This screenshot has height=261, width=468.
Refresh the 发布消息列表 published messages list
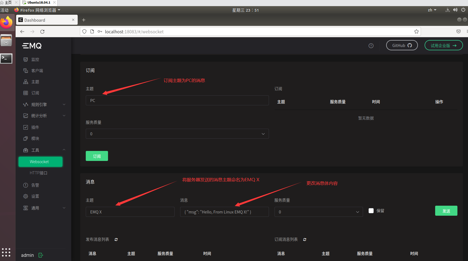point(116,239)
